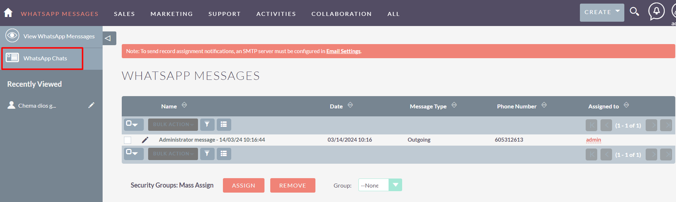The width and height of the screenshot is (676, 202).
Task: Sort by Phone Number column arrows
Action: click(544, 105)
